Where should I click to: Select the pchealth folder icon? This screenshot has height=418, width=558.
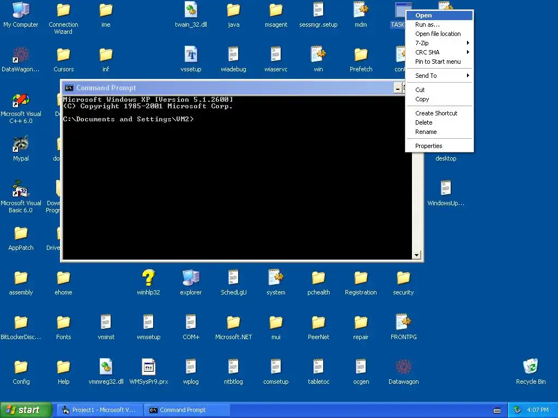pos(318,278)
